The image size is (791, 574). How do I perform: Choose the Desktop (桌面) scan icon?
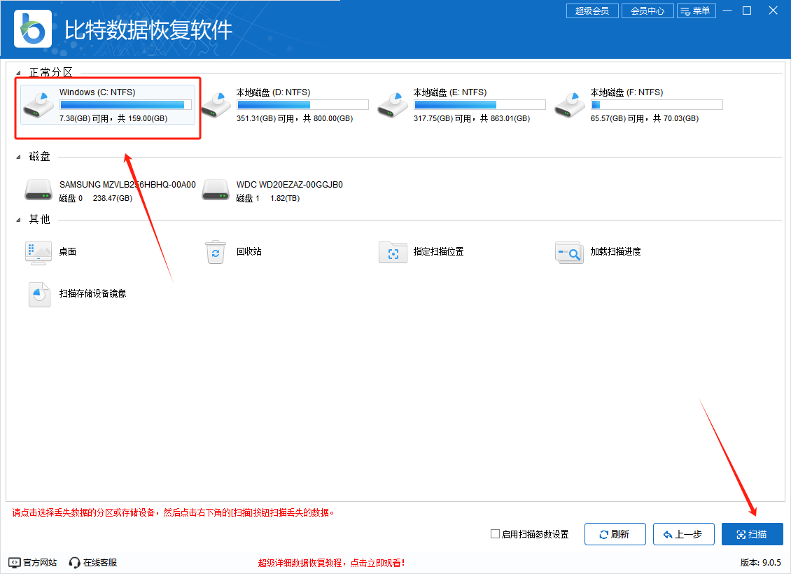pyautogui.click(x=38, y=252)
